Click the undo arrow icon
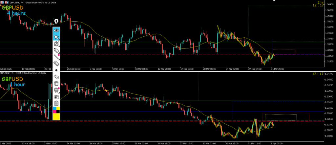Screen dimensions: 336x145 [56, 77]
